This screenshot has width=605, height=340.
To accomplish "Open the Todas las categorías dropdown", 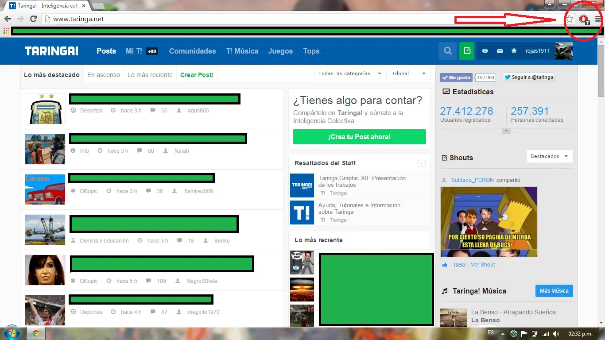I will [350, 73].
